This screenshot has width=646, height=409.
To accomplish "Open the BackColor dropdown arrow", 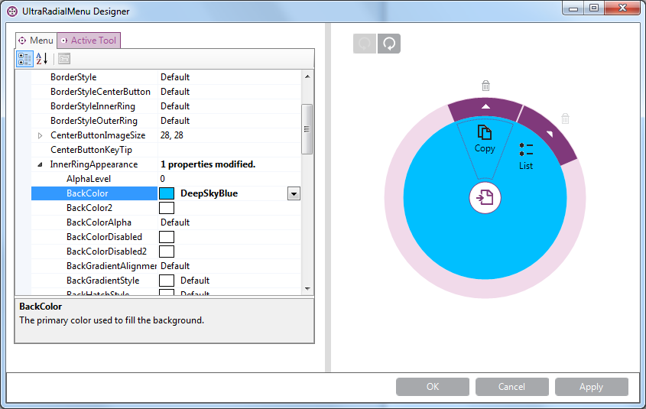I will point(293,194).
